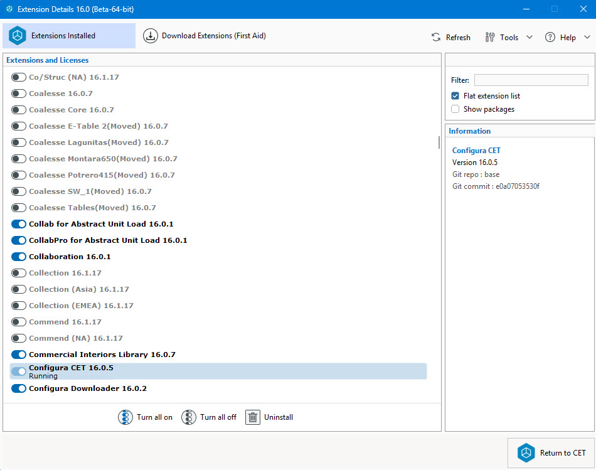596x470 pixels.
Task: Open Download Extensions (First Aid) tab
Action: [205, 36]
